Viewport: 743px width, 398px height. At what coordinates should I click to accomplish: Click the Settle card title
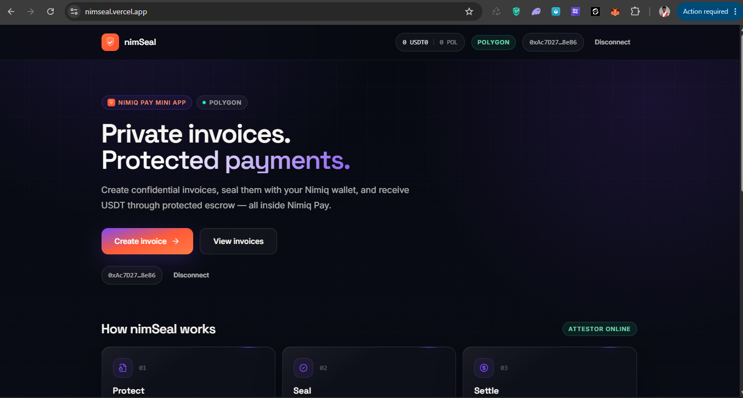point(487,391)
